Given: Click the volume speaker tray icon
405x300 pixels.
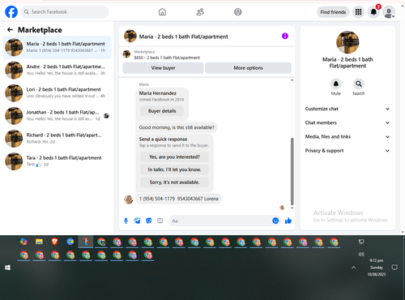Looking at the screenshot, I should [x=361, y=254].
